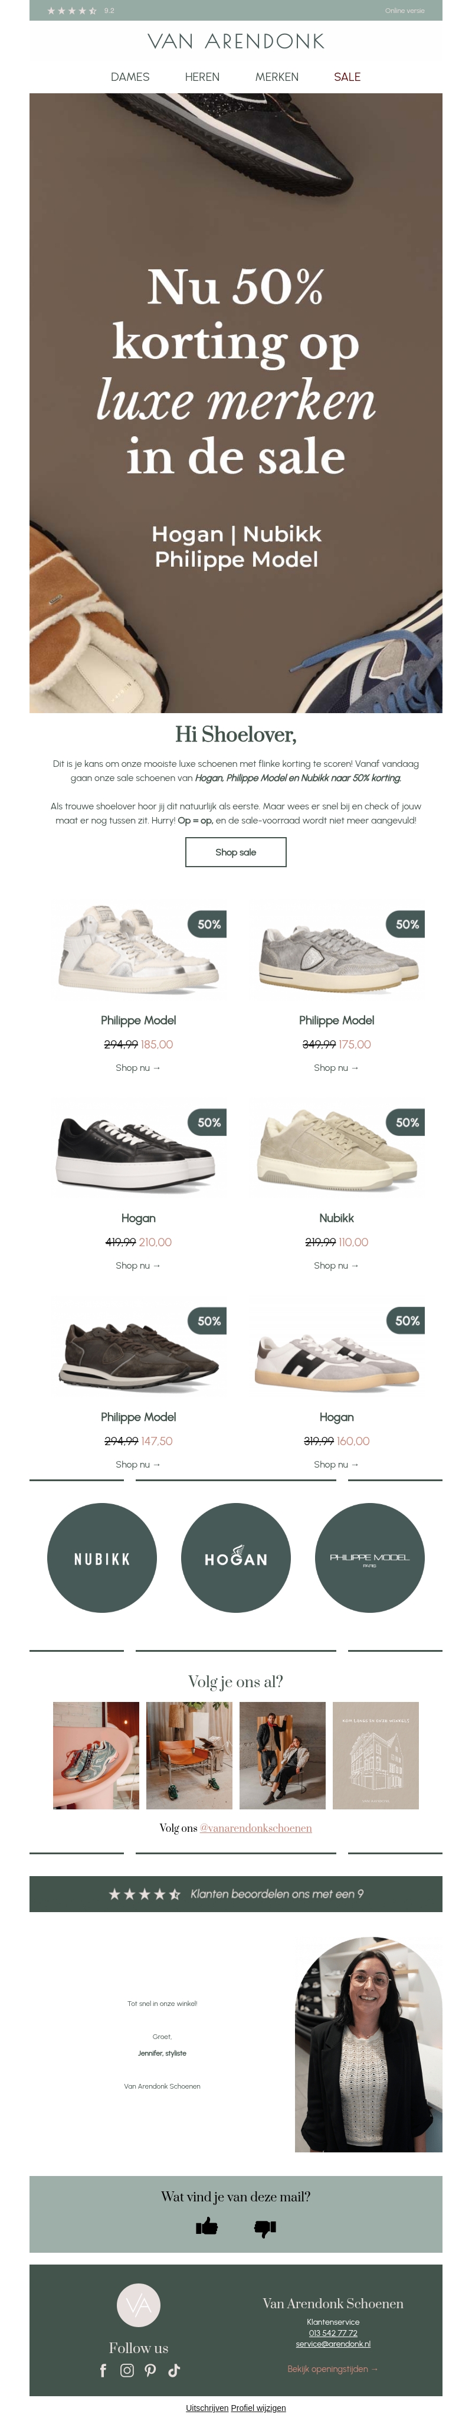Open the DAMES menu item

tap(130, 77)
